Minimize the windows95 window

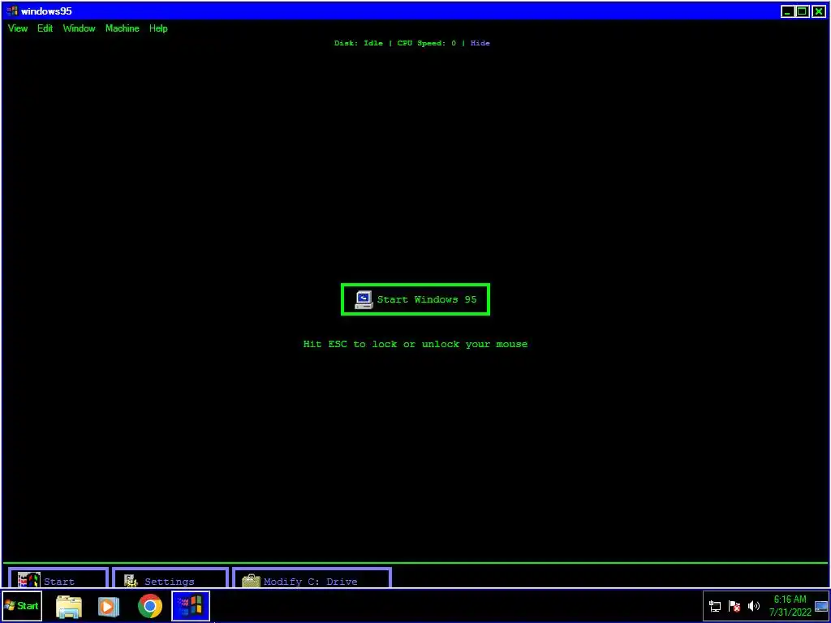788,11
